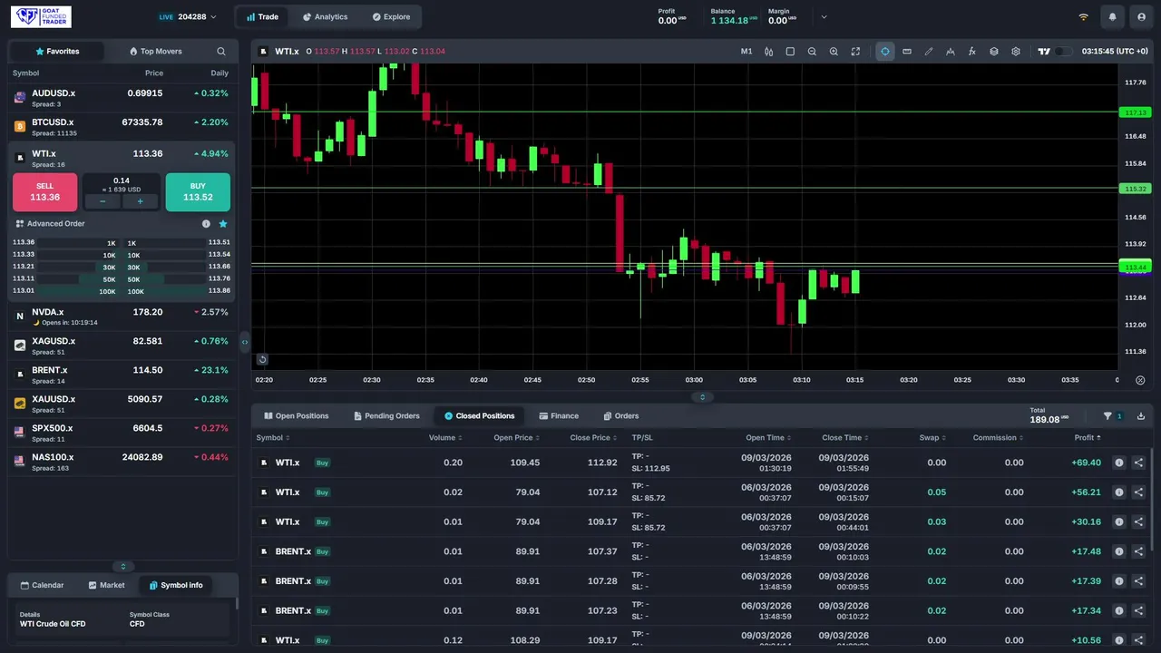This screenshot has height=653, width=1161.
Task: Sort closed positions by Profit
Action: click(1088, 438)
